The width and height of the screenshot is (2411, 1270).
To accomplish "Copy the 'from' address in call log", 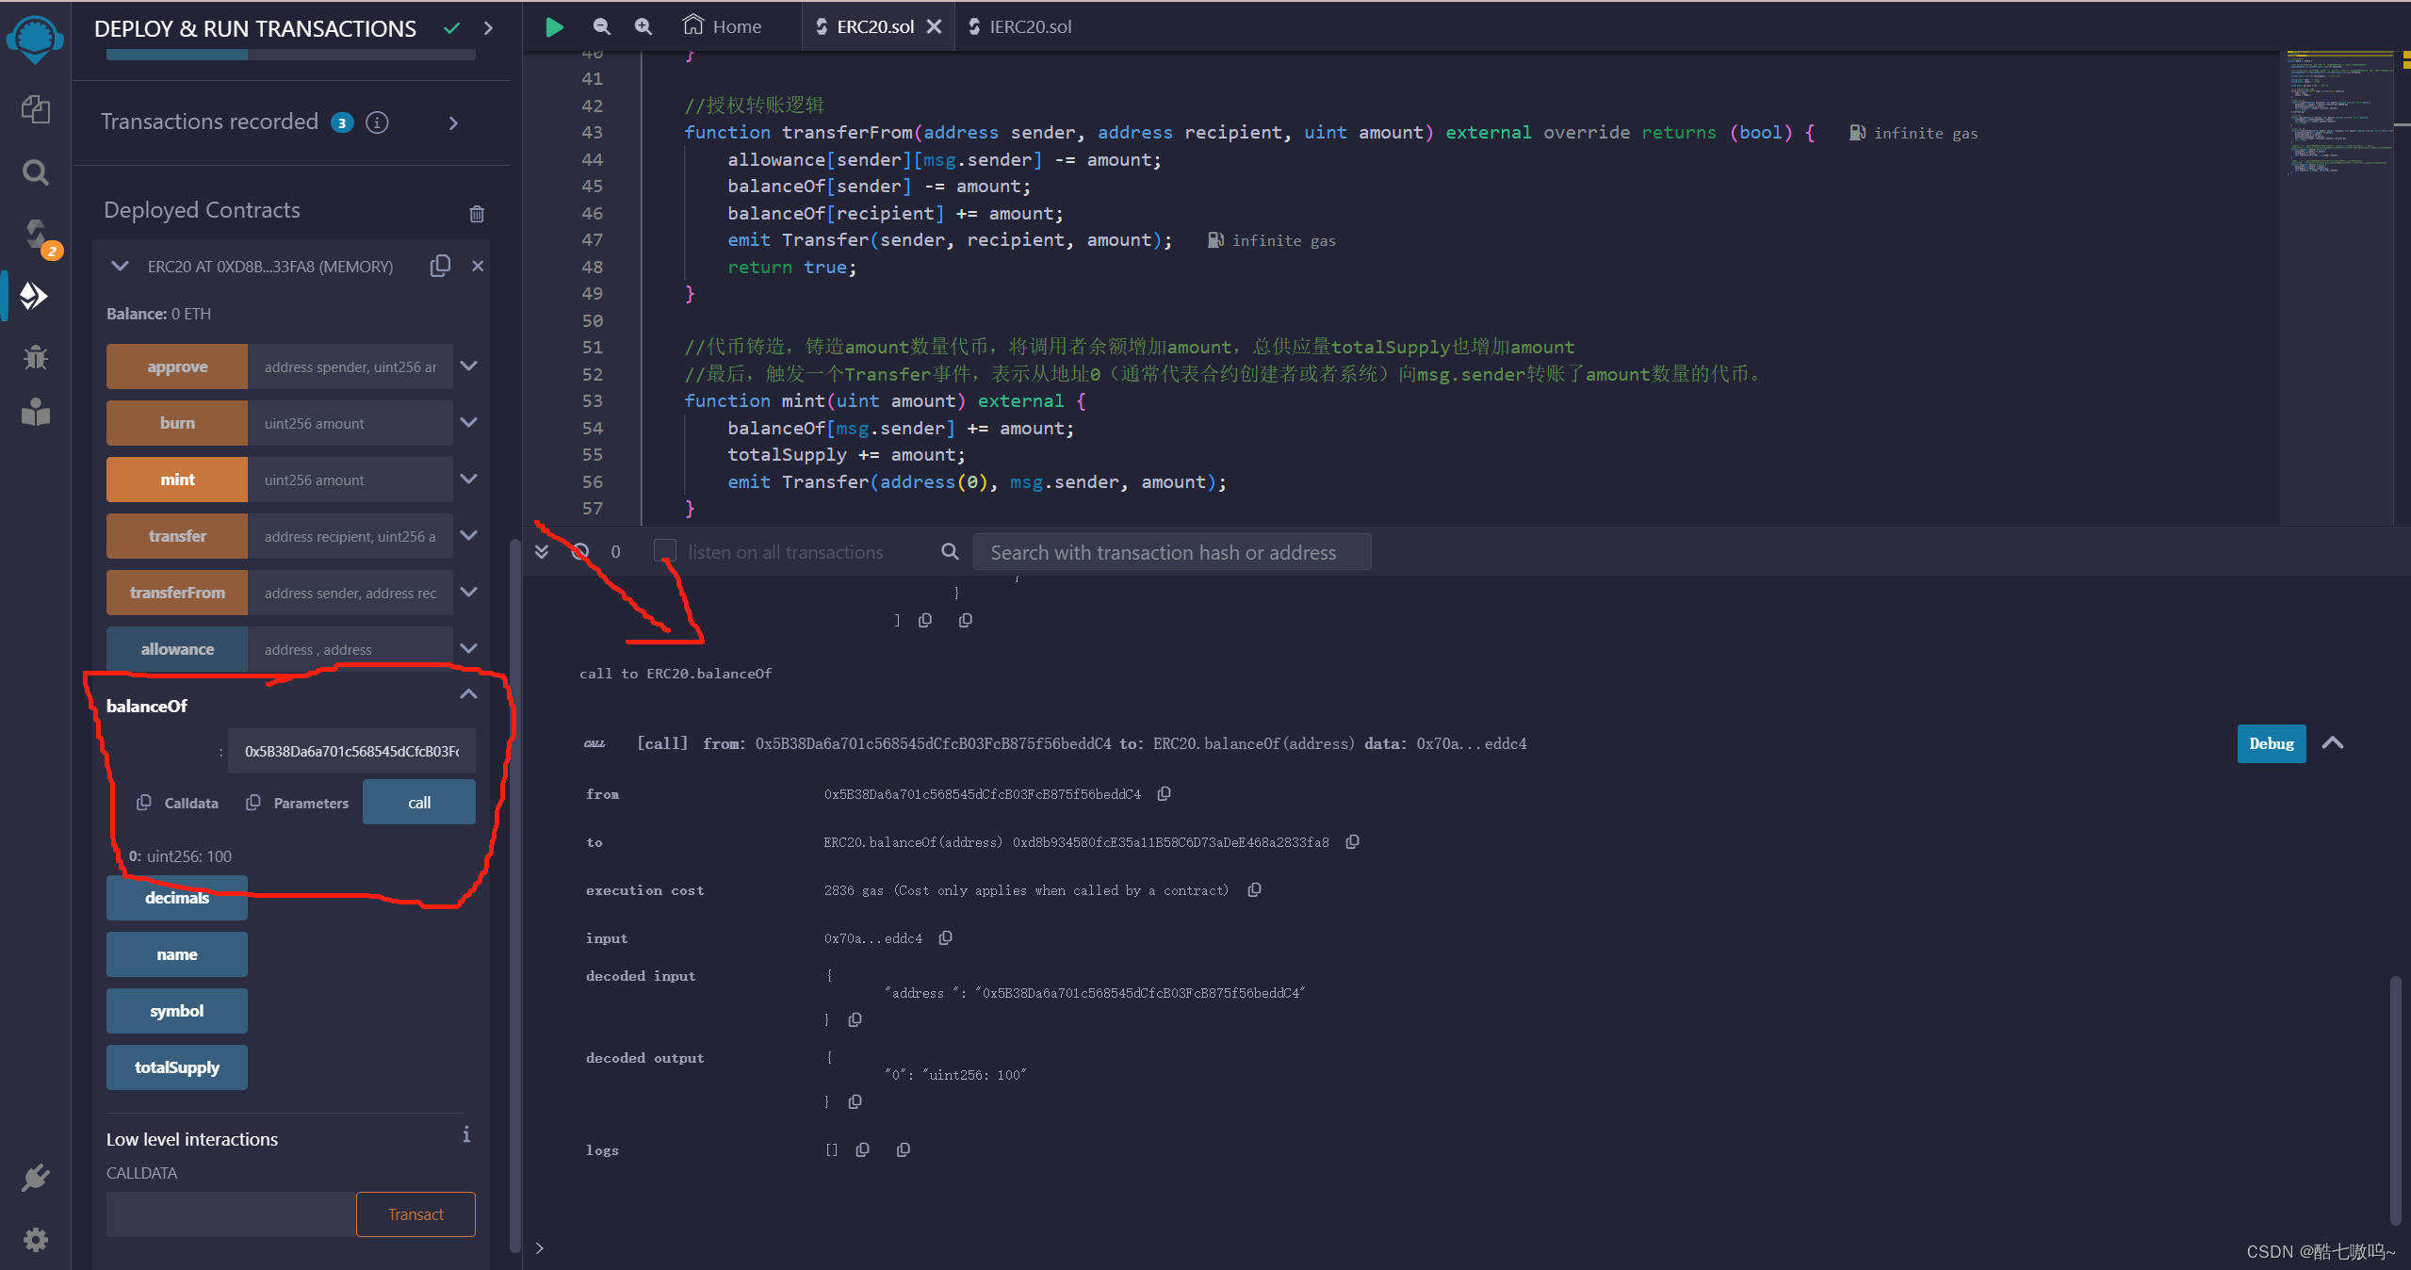I will 1164,794.
